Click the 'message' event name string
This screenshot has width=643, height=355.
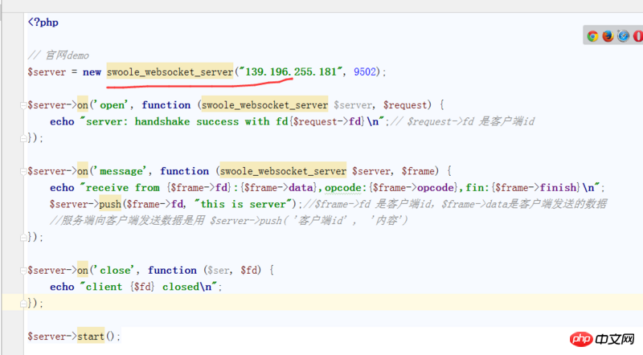click(121, 171)
